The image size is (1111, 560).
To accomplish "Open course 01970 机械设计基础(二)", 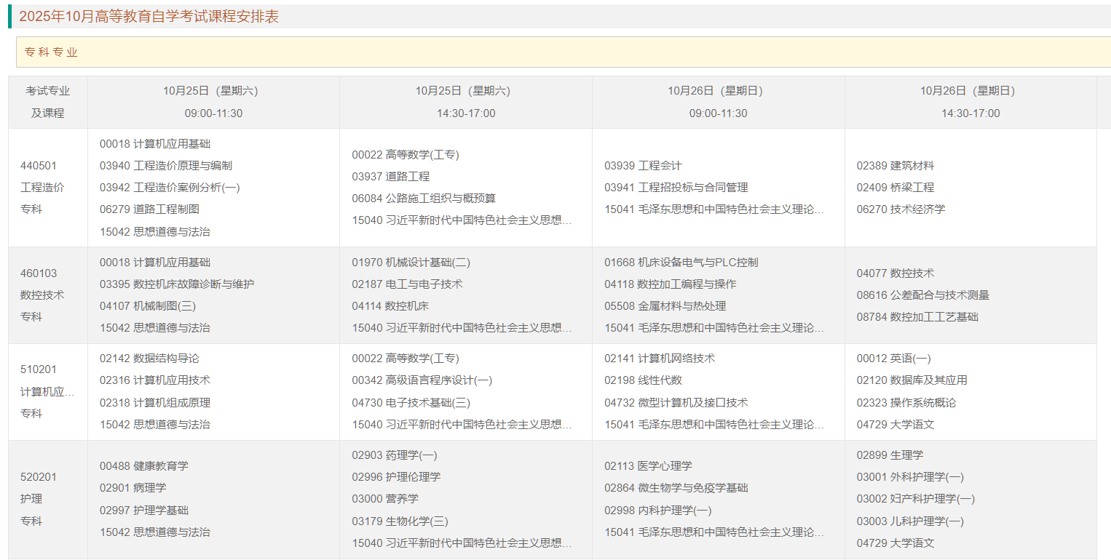I will [x=410, y=262].
